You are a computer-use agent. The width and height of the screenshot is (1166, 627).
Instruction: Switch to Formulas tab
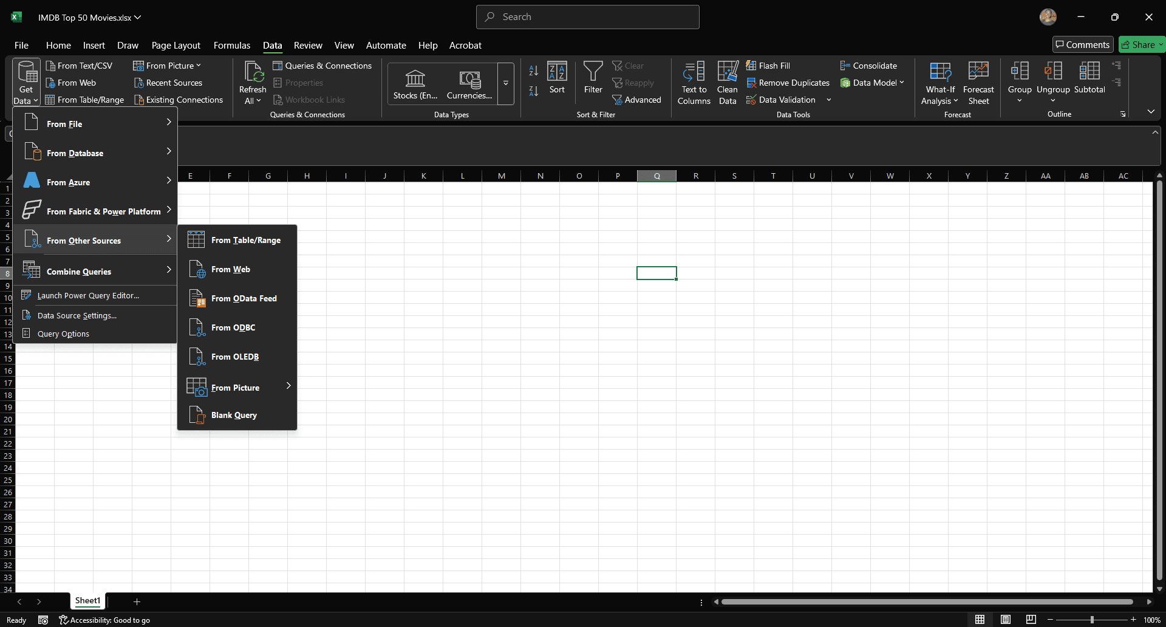(231, 46)
